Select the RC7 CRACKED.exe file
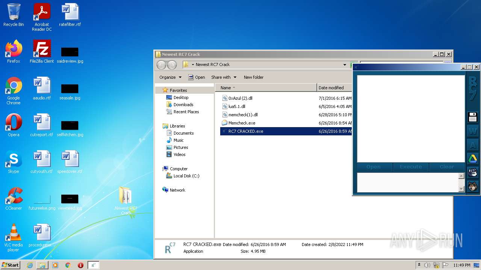Screen dimensions: 481x270 pos(246,131)
